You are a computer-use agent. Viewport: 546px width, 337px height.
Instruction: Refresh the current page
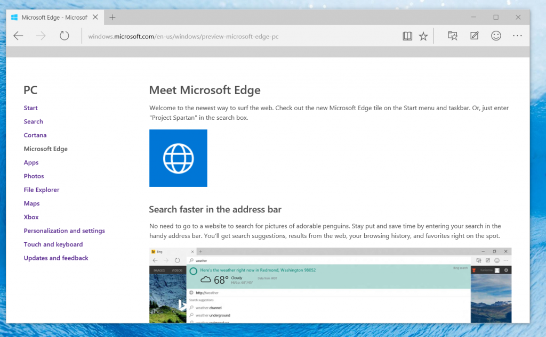click(x=64, y=36)
